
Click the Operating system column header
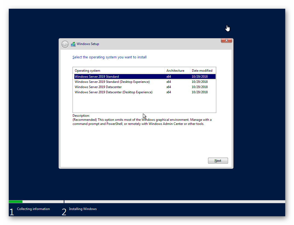(x=87, y=70)
